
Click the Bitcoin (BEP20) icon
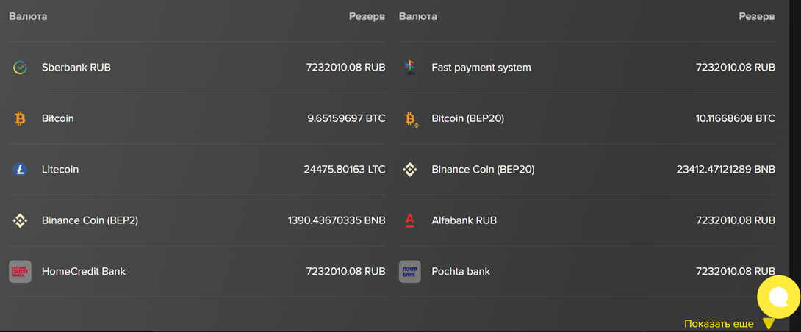(410, 119)
